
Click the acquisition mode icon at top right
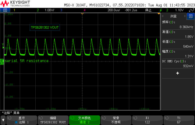[191, 10]
